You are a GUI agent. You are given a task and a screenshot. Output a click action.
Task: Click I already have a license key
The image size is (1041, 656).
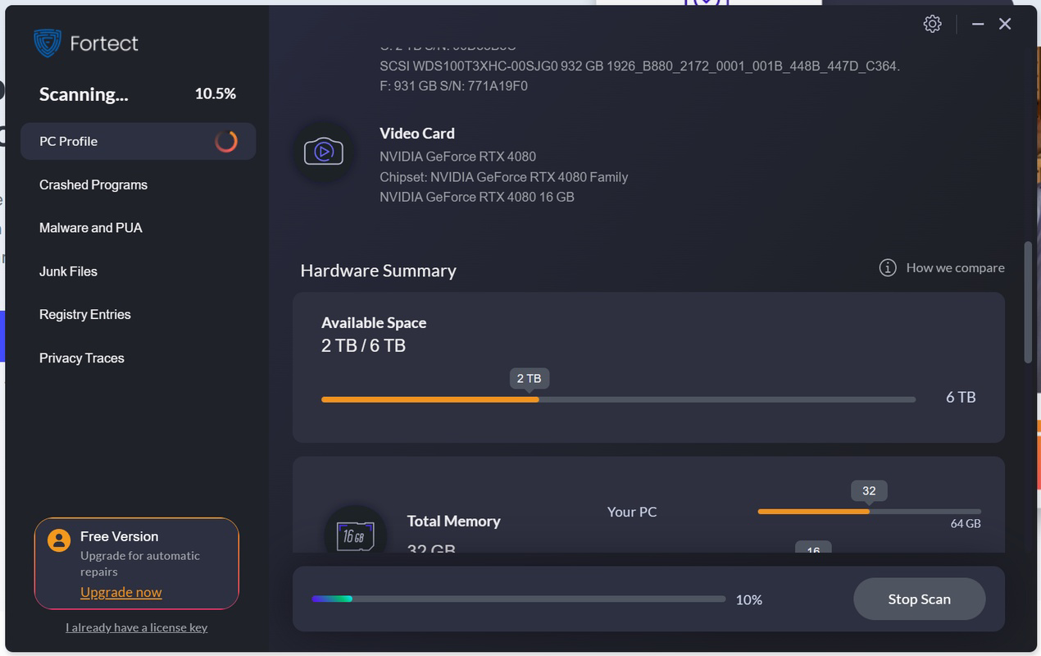[136, 627]
